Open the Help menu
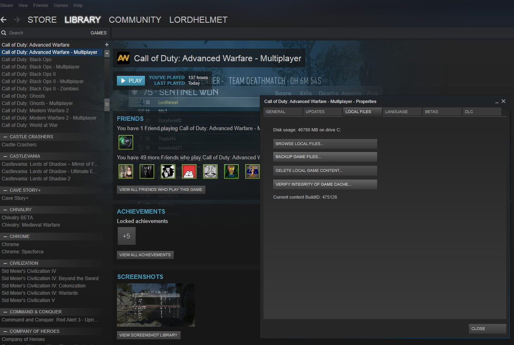This screenshot has height=345, width=514. point(78,5)
